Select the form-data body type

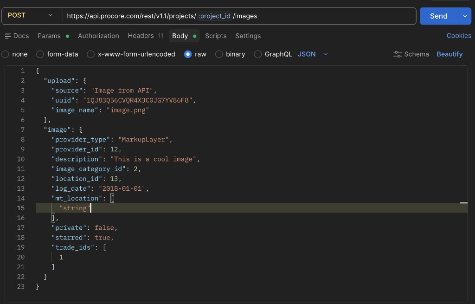[x=40, y=54]
